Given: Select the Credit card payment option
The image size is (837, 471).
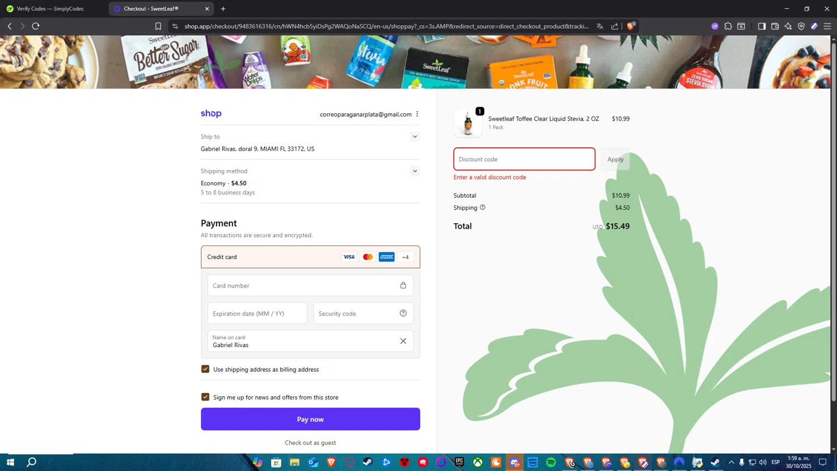Looking at the screenshot, I should (310, 257).
